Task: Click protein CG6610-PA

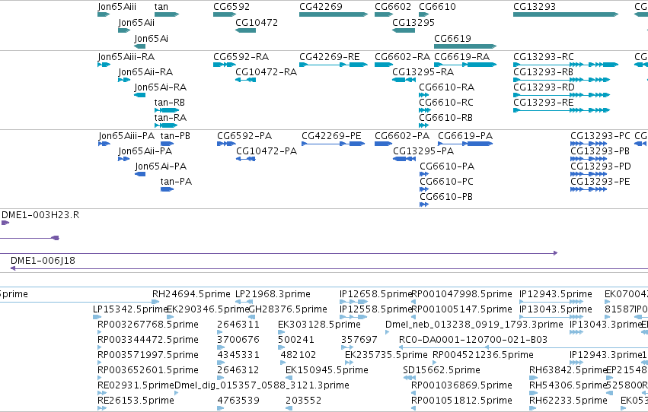Action: pyautogui.click(x=424, y=174)
